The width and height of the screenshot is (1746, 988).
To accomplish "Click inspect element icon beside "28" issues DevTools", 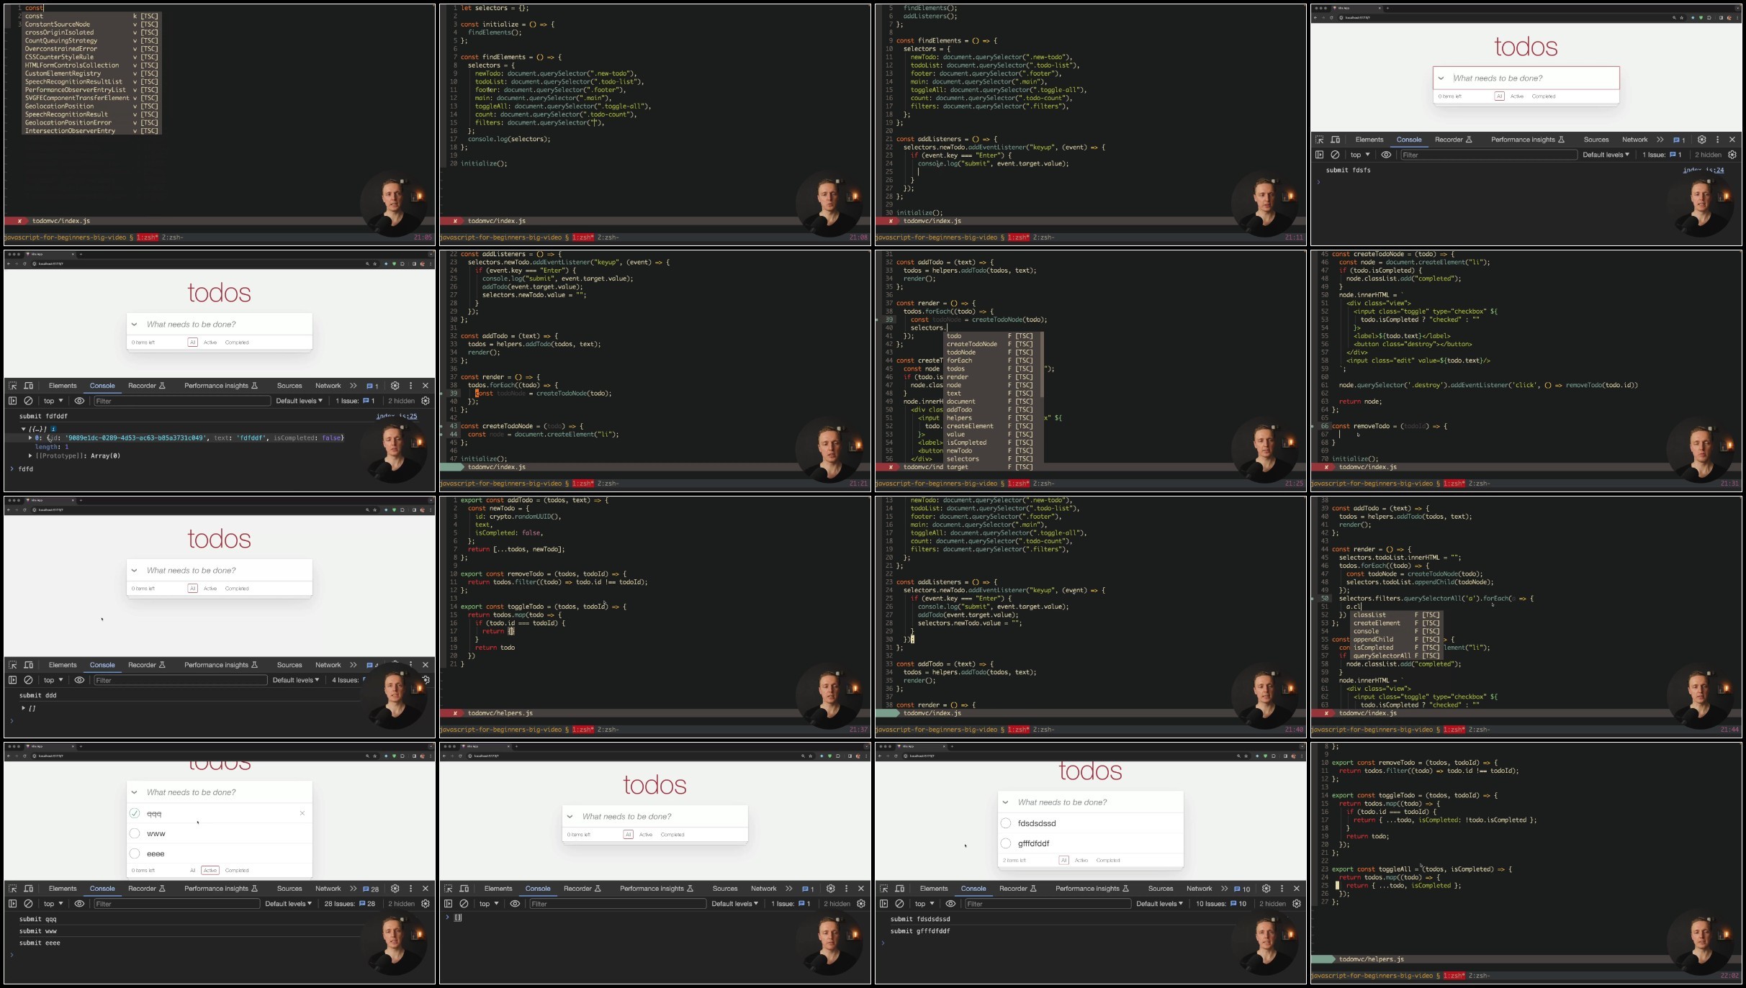I will [12, 889].
